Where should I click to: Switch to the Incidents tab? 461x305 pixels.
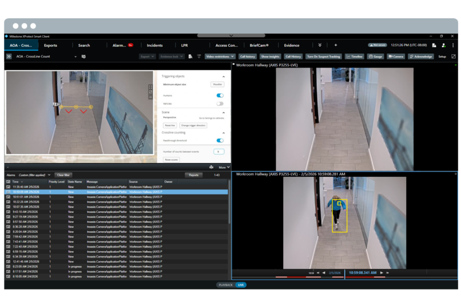click(154, 45)
